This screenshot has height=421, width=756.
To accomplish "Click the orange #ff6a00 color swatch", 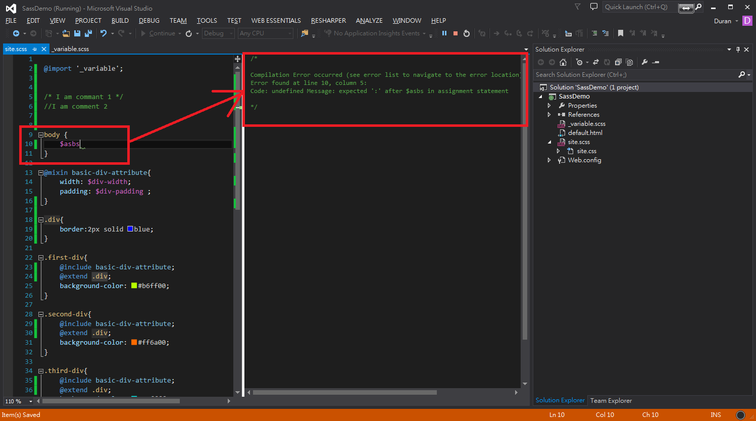I will point(134,342).
